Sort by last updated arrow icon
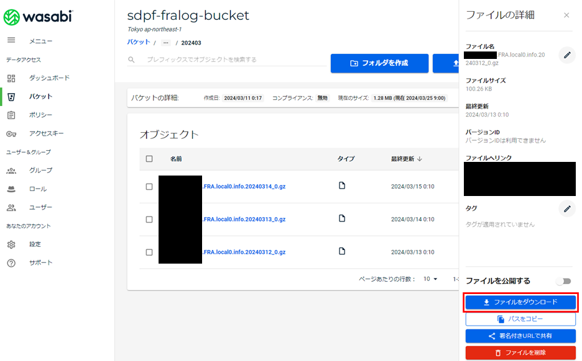 coord(420,159)
